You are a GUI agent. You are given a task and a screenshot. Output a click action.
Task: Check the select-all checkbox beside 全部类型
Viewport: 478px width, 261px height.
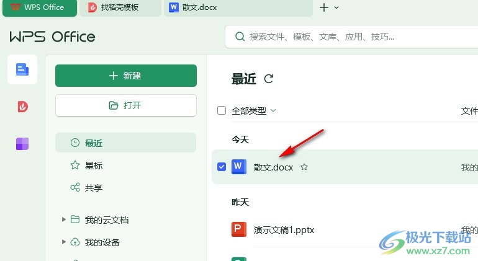222,110
